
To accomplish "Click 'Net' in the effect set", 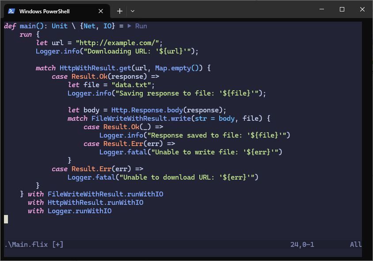I will pyautogui.click(x=89, y=26).
